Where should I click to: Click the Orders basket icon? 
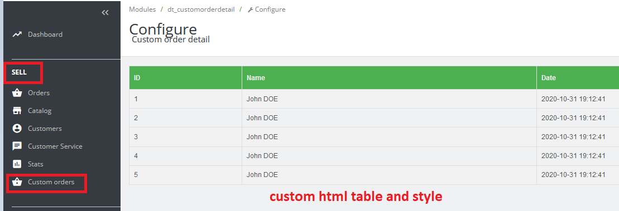17,94
